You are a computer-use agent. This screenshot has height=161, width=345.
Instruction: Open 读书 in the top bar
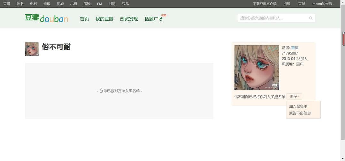(x=20, y=4)
